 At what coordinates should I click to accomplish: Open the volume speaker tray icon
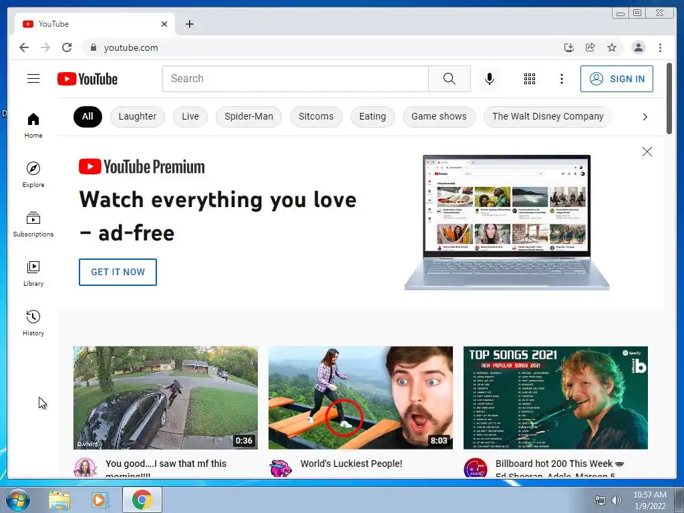click(616, 500)
